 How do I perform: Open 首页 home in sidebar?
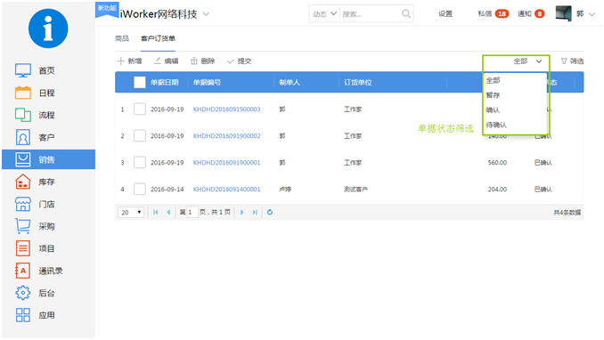pyautogui.click(x=35, y=70)
